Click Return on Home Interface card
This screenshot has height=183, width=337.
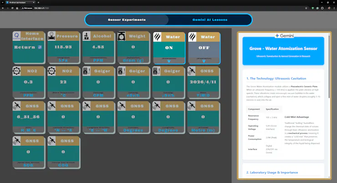click(x=28, y=47)
